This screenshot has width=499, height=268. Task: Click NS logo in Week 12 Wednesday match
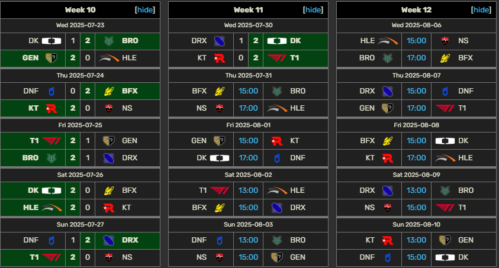445,41
